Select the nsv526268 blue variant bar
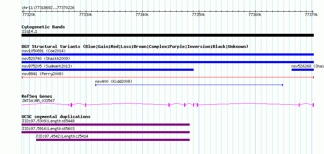324x154 pixels. coord(303,70)
